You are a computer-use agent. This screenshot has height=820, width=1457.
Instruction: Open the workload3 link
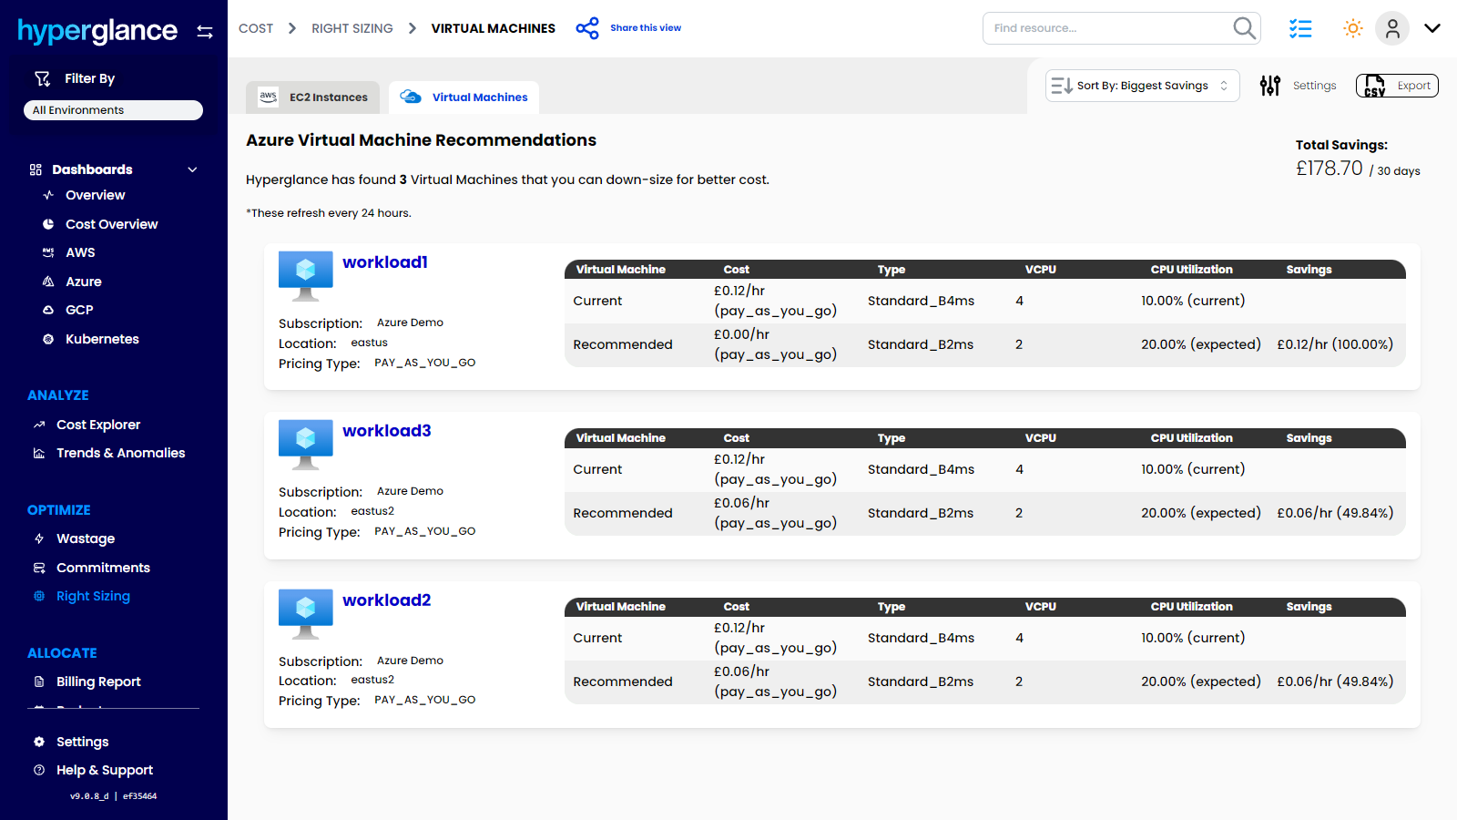[387, 431]
